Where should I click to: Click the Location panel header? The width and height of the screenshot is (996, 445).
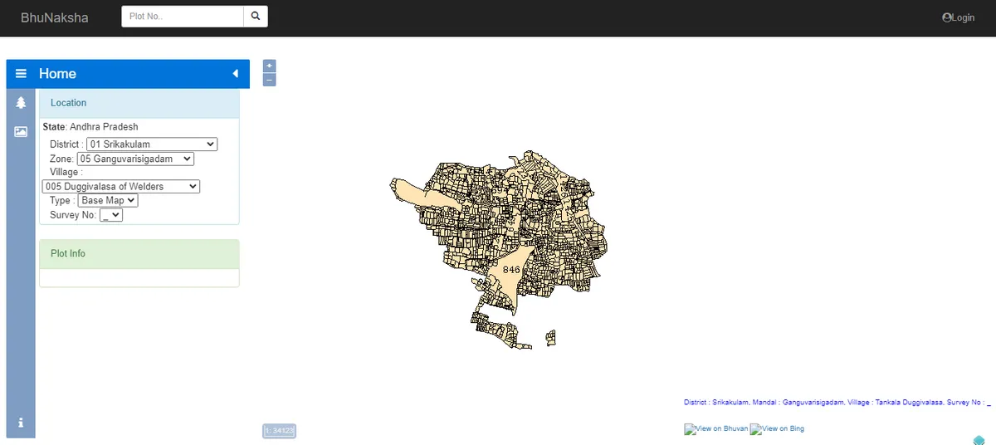(139, 103)
